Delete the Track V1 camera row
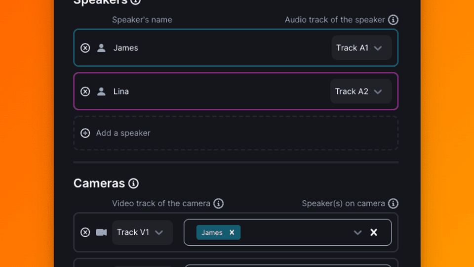Viewport: 474px width, 267px height. pos(85,232)
